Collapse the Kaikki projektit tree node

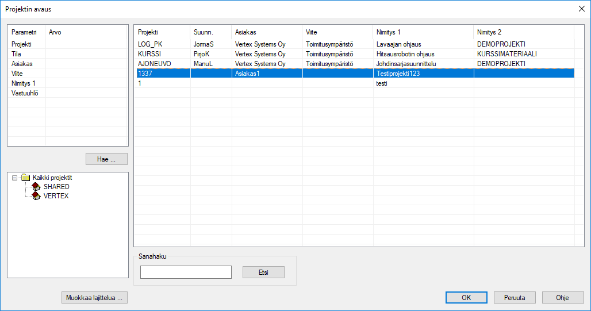tap(14, 178)
